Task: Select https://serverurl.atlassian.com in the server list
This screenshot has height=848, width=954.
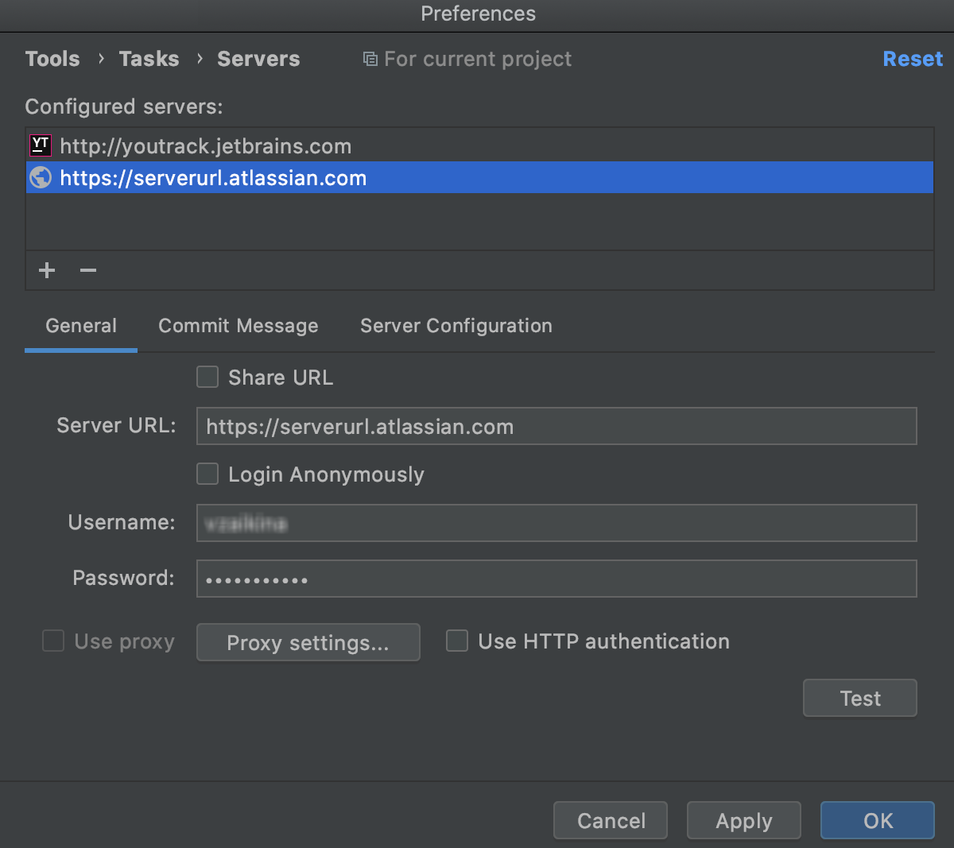Action: 479,177
